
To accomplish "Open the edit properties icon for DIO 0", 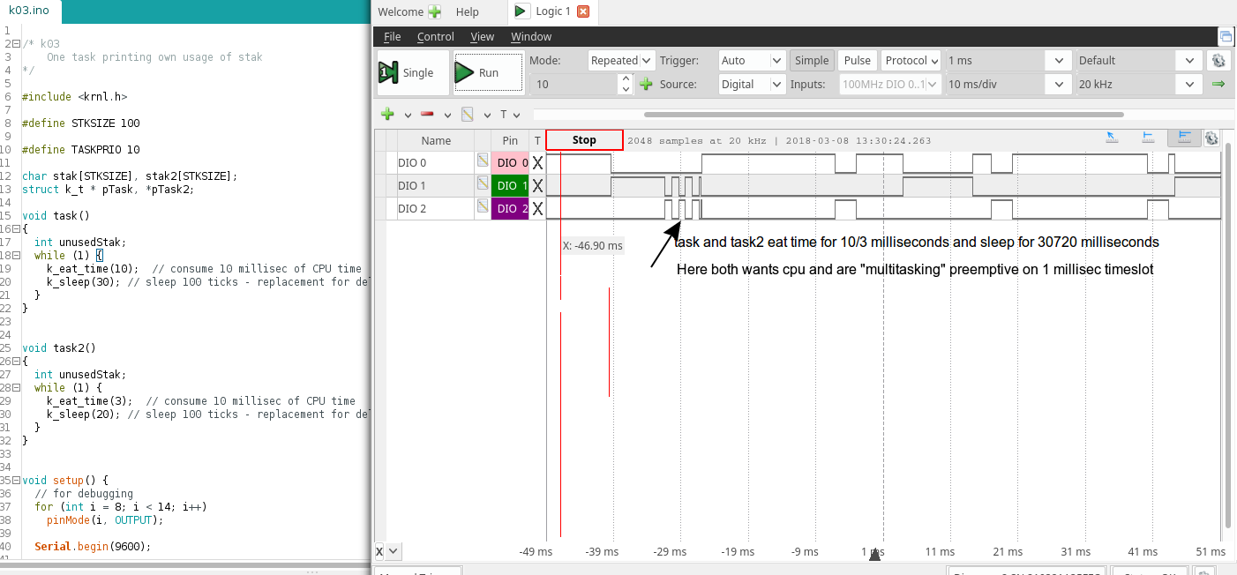I will click(483, 161).
